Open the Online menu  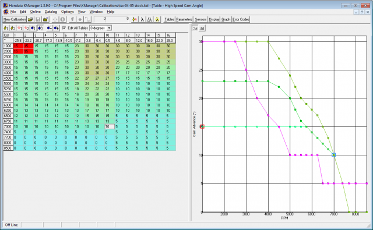[x=35, y=12]
